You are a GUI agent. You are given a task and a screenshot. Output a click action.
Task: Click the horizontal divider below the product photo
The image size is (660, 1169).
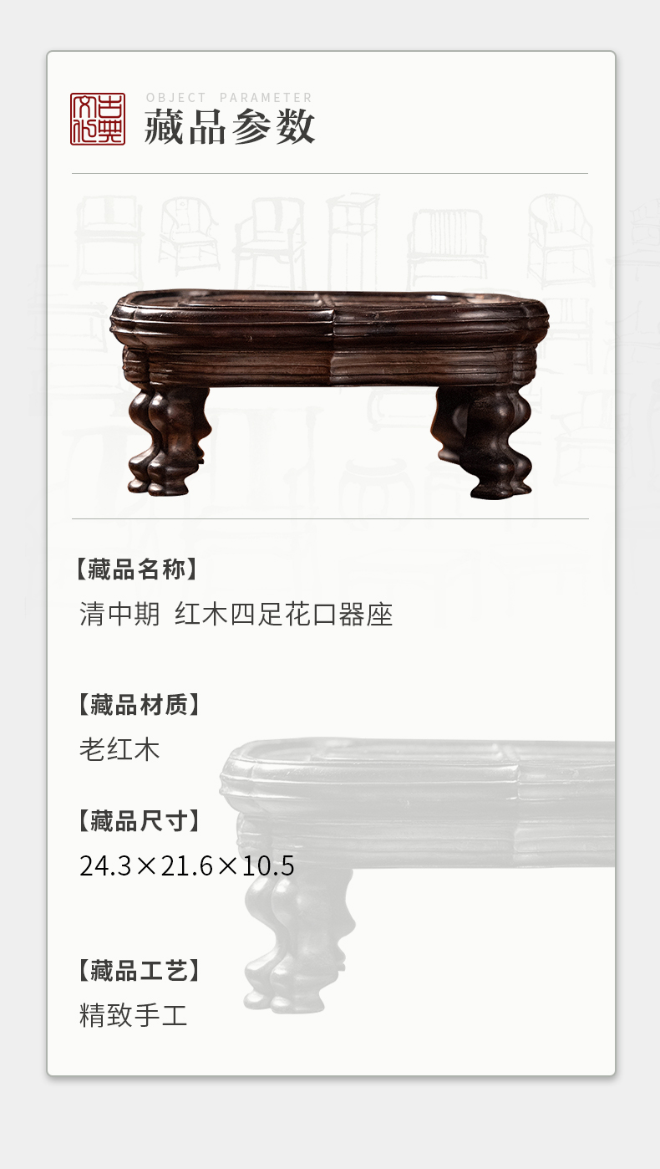click(x=330, y=518)
